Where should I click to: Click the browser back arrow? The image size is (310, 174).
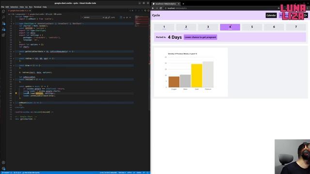point(153,8)
